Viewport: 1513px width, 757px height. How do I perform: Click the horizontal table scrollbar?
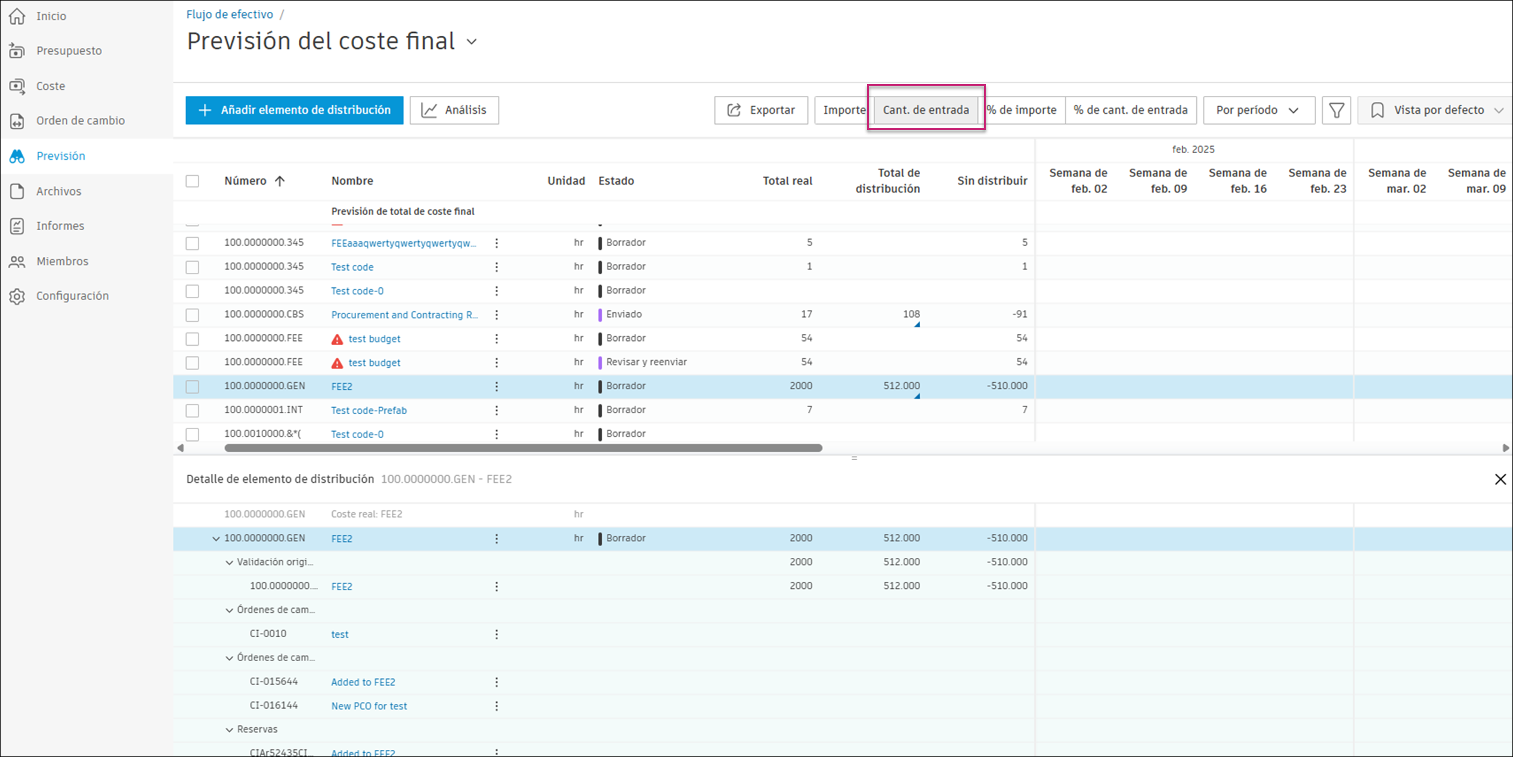click(x=523, y=448)
